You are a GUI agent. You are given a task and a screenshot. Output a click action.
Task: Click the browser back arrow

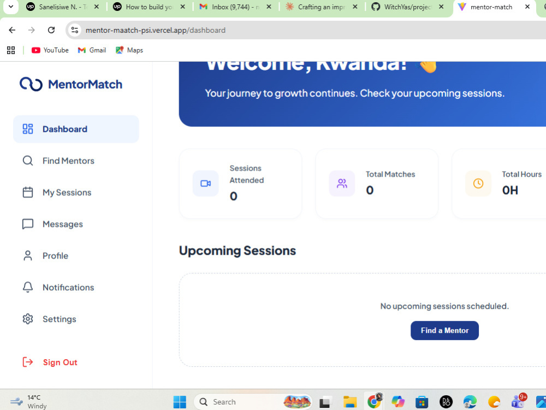12,30
